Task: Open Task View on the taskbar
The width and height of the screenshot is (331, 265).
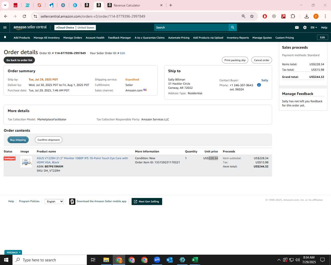Action: tap(93, 260)
